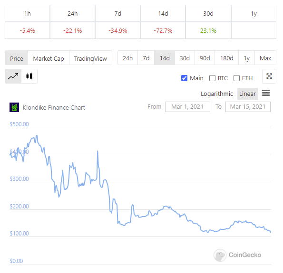Switch to Linear scale
The image size is (283, 273).
pos(248,94)
